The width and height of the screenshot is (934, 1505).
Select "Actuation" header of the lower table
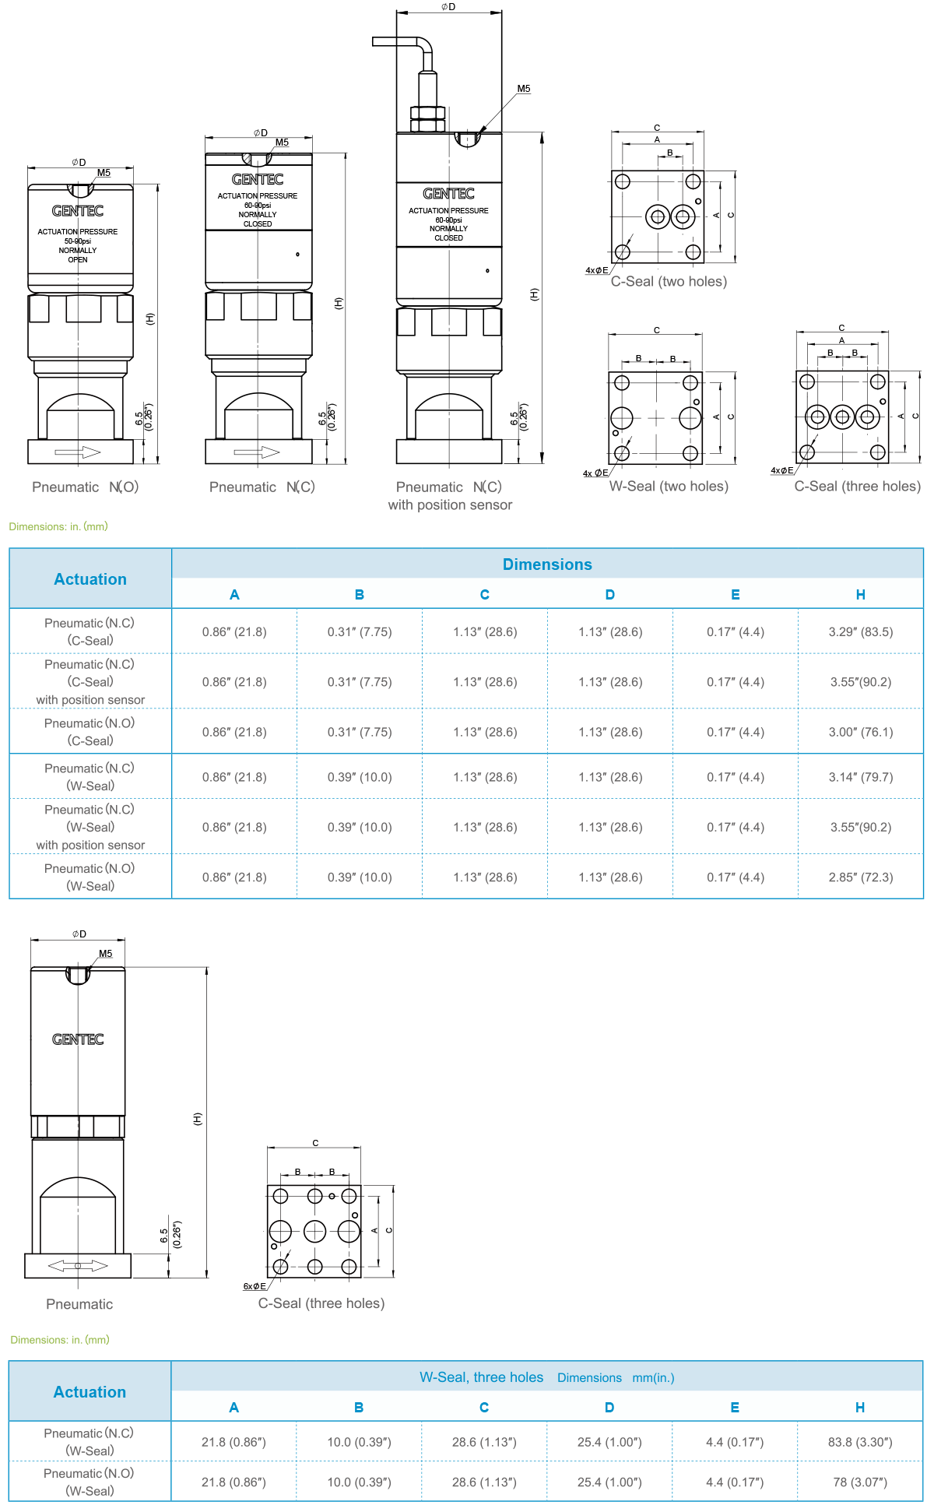click(x=90, y=1392)
